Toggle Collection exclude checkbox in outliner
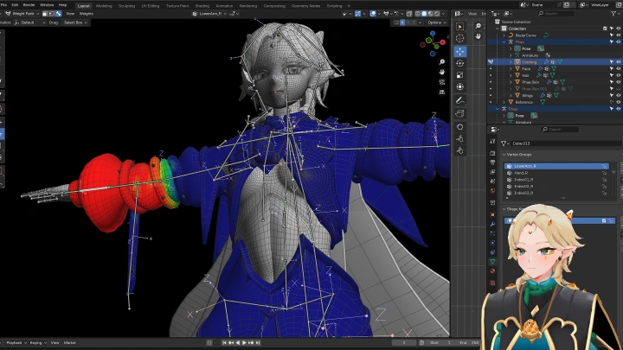 [x=605, y=29]
